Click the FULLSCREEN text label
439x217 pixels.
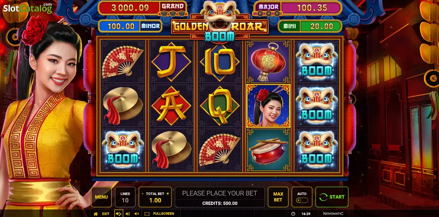pyautogui.click(x=164, y=214)
